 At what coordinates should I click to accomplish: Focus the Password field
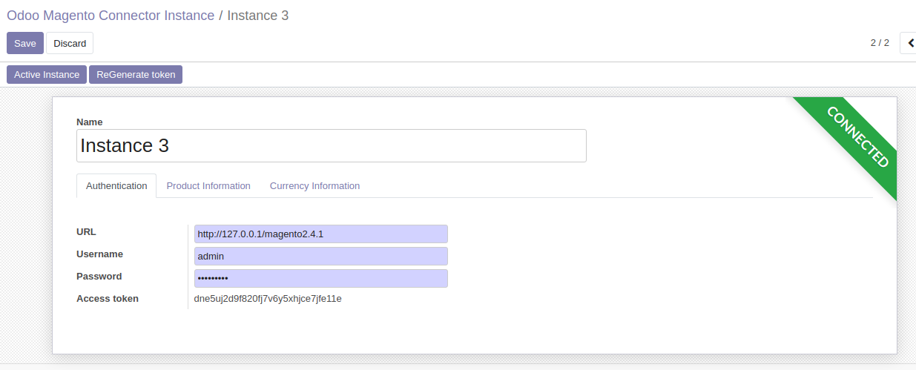[320, 279]
